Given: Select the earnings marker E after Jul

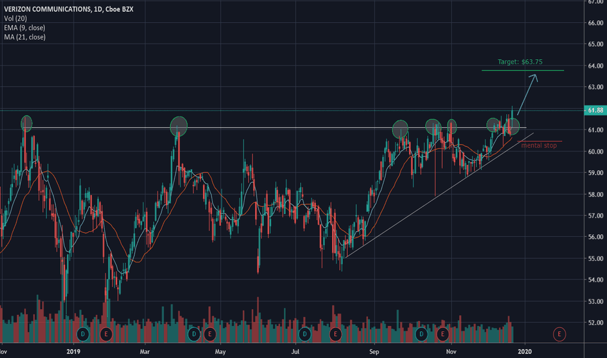Looking at the screenshot, I should 335,334.
